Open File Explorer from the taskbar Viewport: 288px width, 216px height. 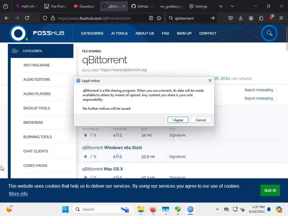141,209
